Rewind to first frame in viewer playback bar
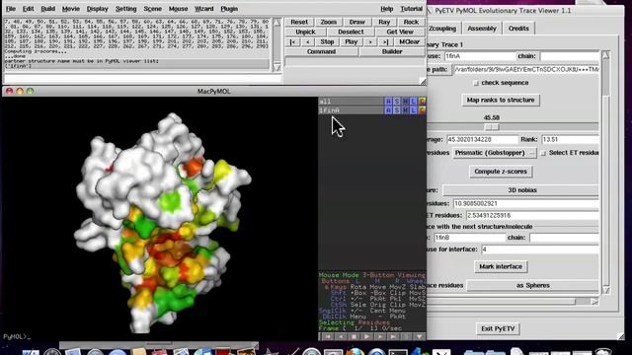The image size is (632, 355). (x=327, y=336)
